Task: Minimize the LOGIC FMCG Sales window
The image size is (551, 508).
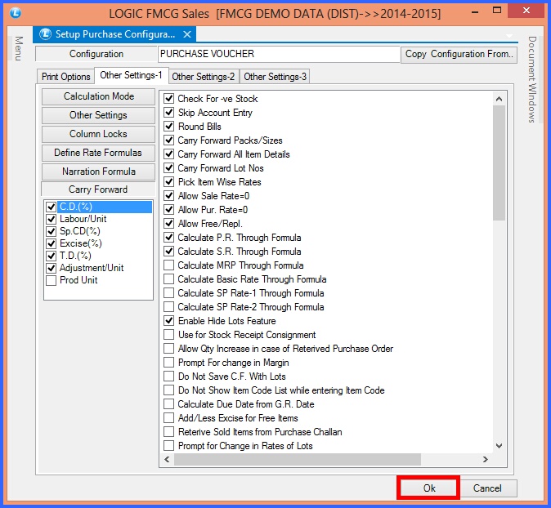Action: (475, 12)
